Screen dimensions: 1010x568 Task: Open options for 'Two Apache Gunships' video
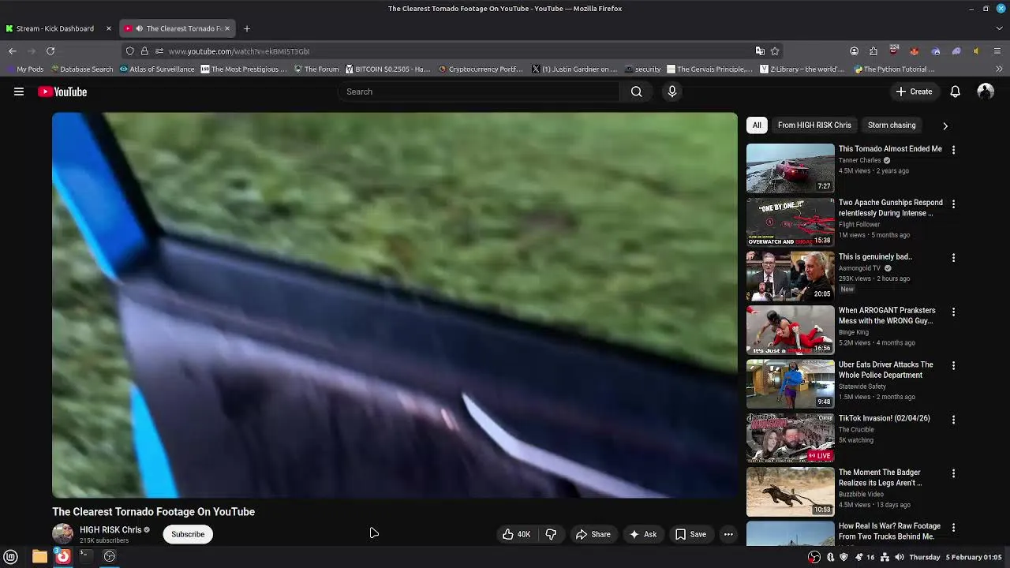coord(953,204)
